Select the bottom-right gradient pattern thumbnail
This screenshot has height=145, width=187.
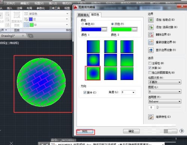coord(127,74)
